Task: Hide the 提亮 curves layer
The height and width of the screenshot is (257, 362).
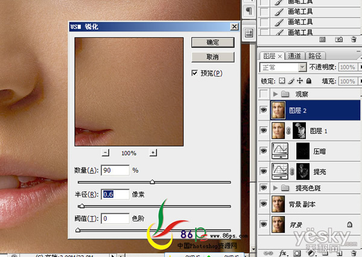Action: pyautogui.click(x=264, y=171)
